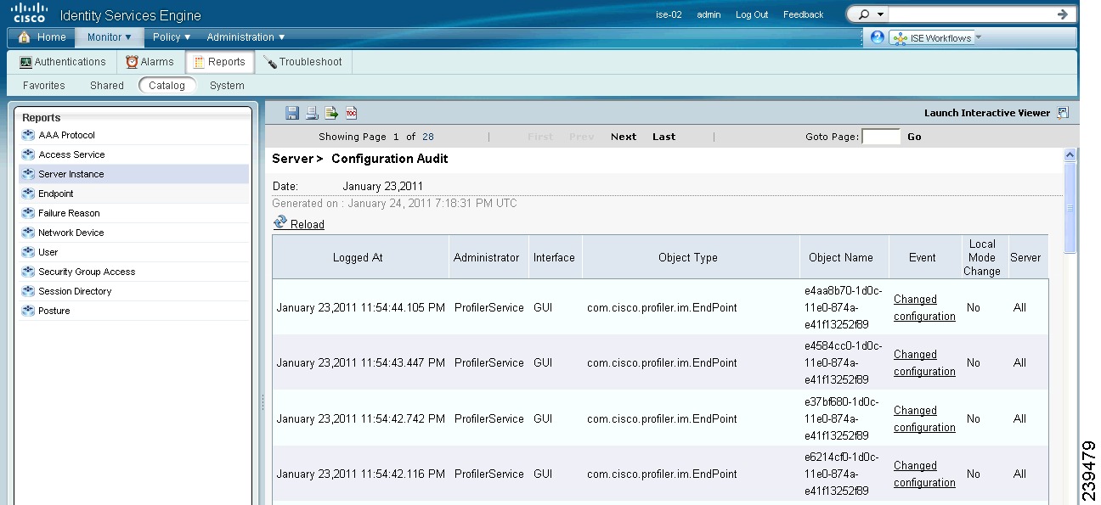1101x505 pixels.
Task: Click the Log Out link
Action: click(x=752, y=14)
